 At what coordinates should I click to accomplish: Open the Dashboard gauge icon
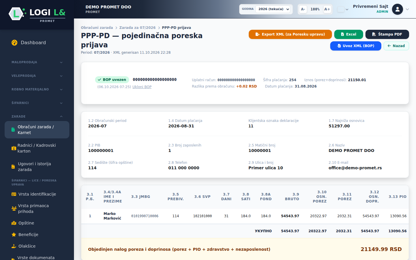tap(14, 42)
